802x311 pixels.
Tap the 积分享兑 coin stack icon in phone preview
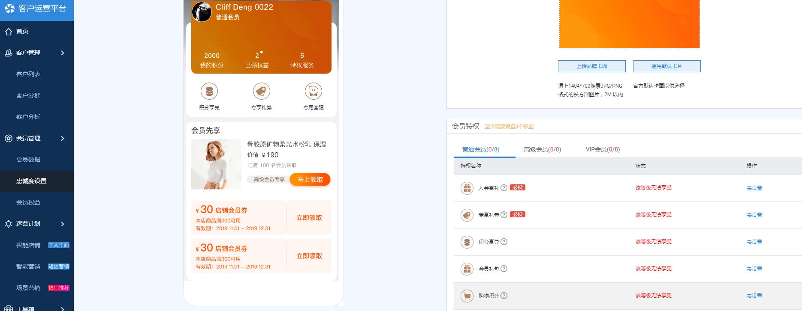point(209,91)
